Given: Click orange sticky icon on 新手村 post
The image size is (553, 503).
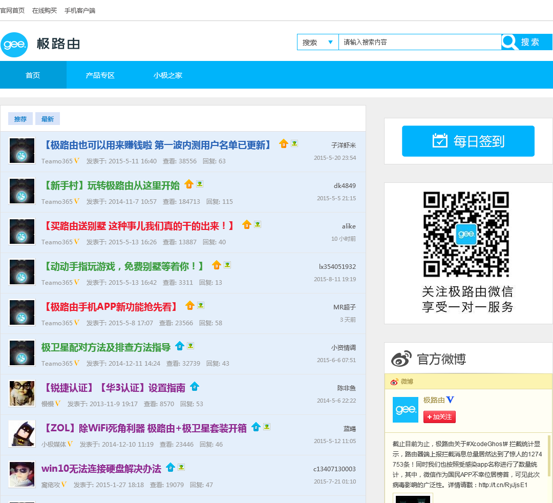Looking at the screenshot, I should coord(189,184).
